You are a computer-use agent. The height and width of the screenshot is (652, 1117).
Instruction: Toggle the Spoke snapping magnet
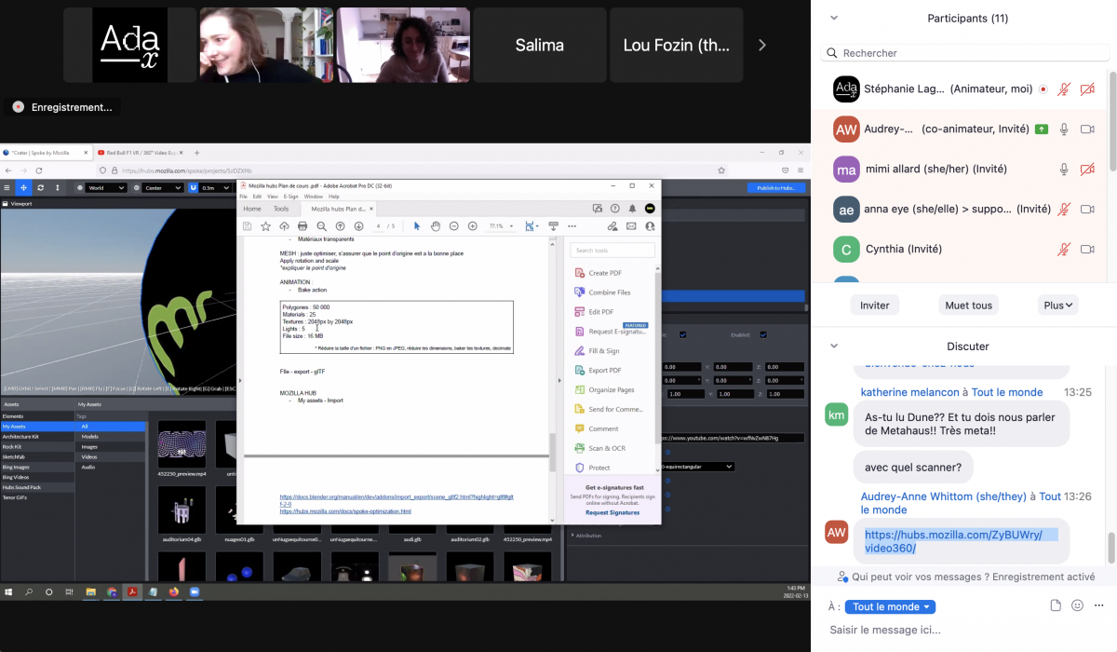coord(194,187)
